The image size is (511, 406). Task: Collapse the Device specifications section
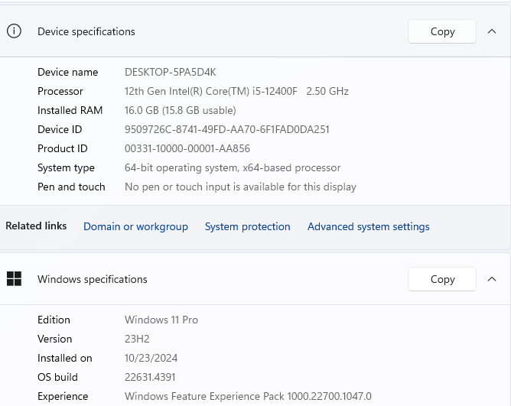pos(492,31)
